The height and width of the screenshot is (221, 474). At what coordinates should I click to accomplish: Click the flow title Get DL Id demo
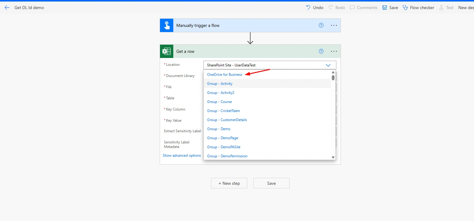(x=29, y=8)
